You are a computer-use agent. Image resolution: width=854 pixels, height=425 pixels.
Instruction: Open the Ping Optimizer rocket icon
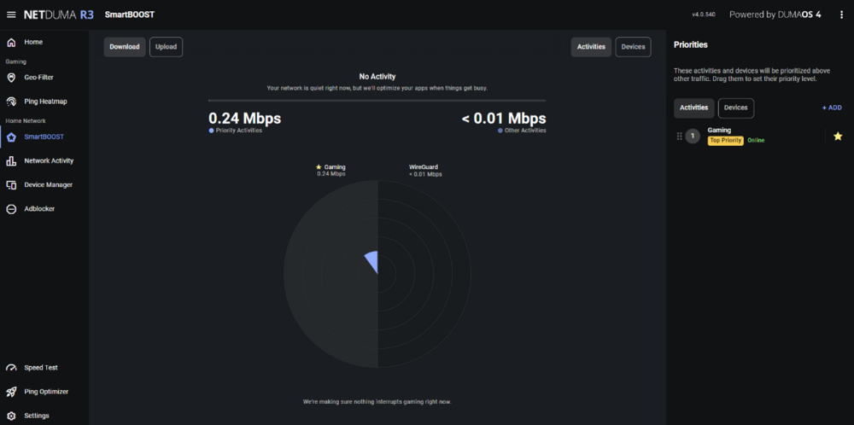[11, 392]
